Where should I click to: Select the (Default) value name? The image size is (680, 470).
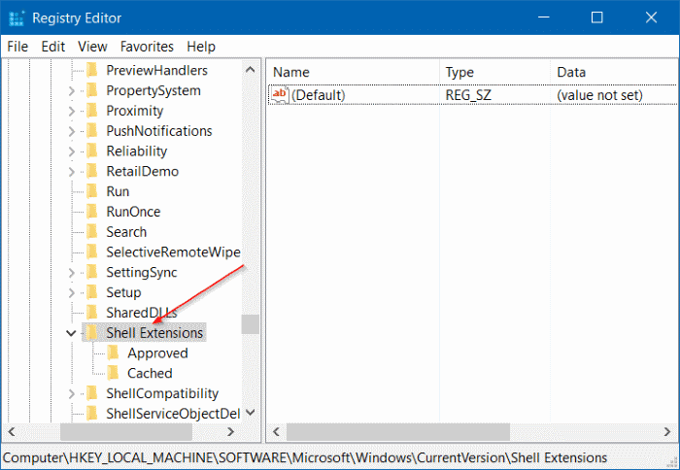click(x=319, y=95)
